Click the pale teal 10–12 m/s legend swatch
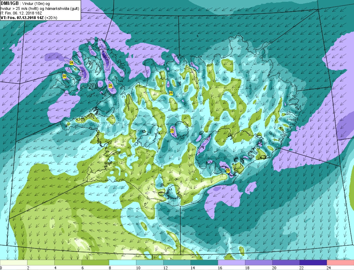 click(150, 263)
